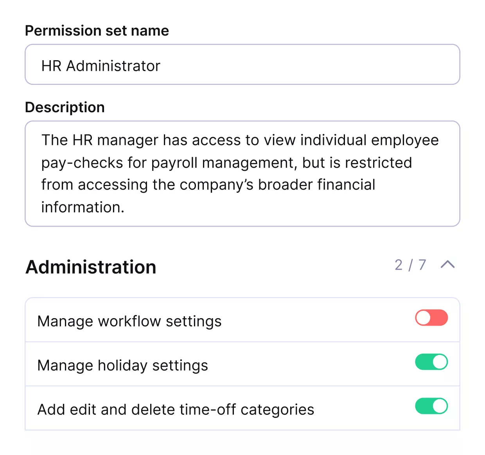Click the Description label

tap(65, 107)
